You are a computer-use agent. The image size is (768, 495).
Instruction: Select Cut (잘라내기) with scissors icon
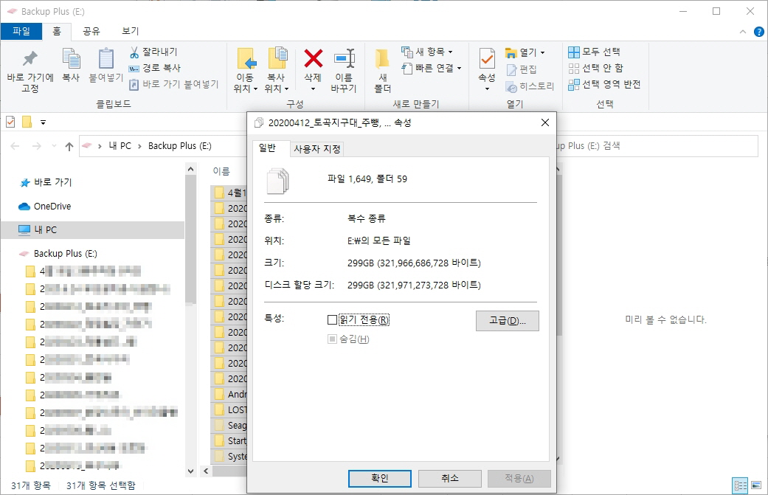pyautogui.click(x=153, y=52)
